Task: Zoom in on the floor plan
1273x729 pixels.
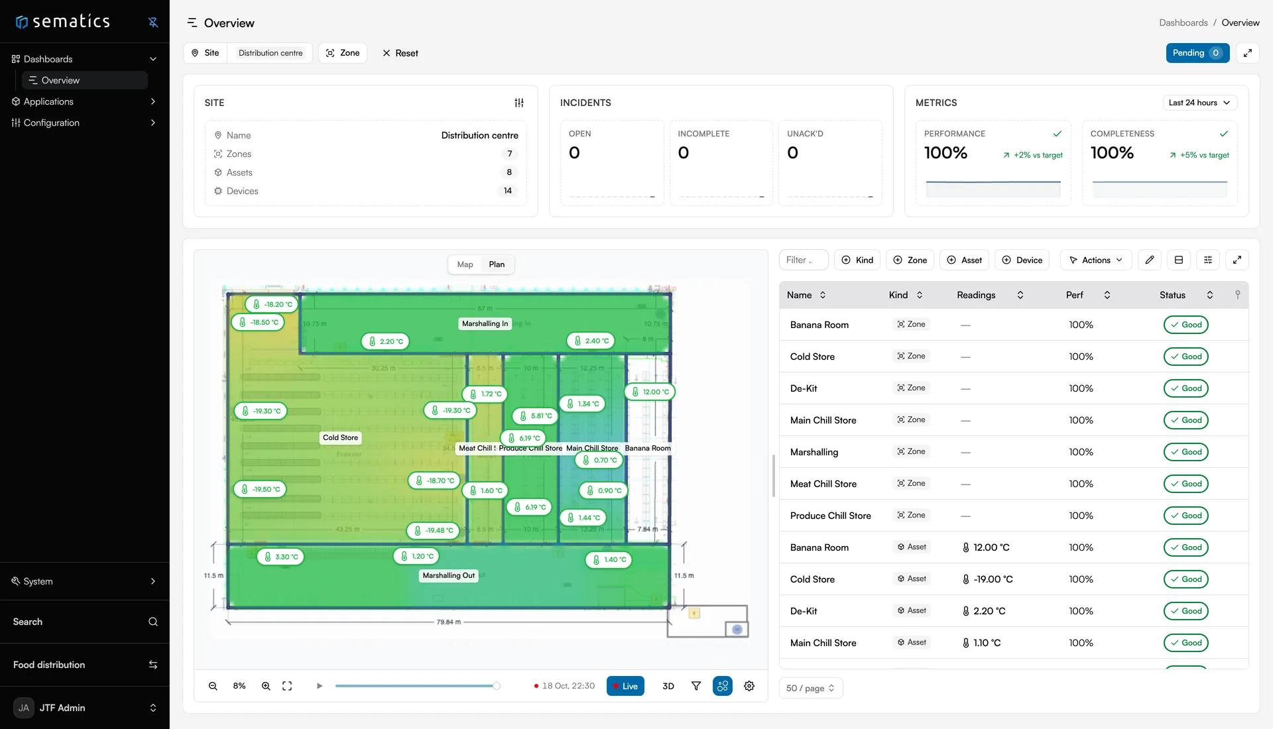Action: 266,686
